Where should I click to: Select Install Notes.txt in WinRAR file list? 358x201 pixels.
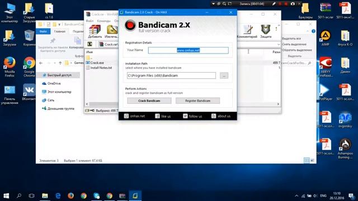[99, 68]
